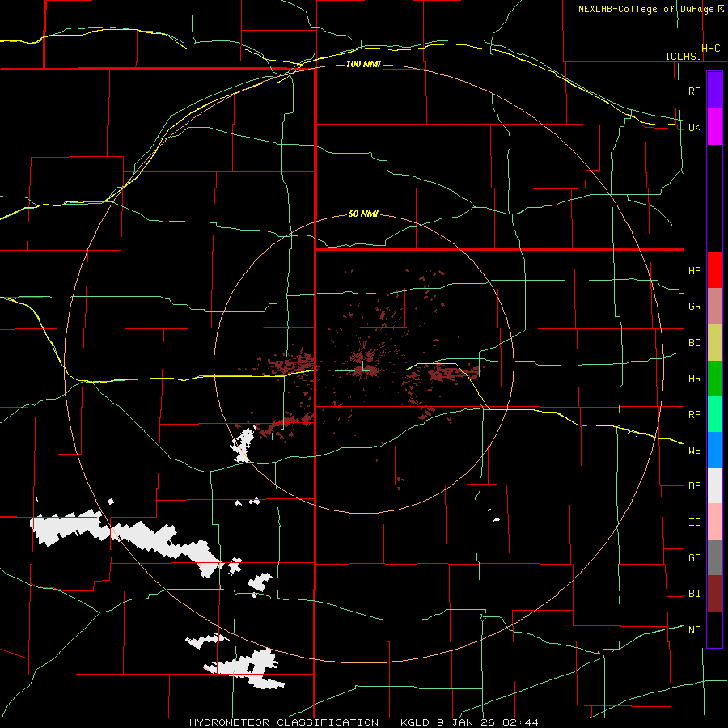Click the white DS legend swatch
The width and height of the screenshot is (728, 728).
pyautogui.click(x=714, y=485)
